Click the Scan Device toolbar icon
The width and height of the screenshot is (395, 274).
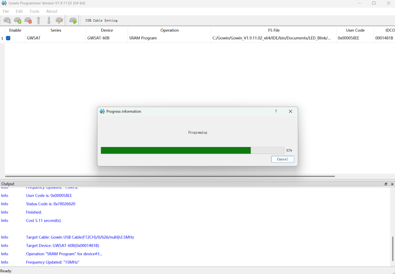[7, 21]
